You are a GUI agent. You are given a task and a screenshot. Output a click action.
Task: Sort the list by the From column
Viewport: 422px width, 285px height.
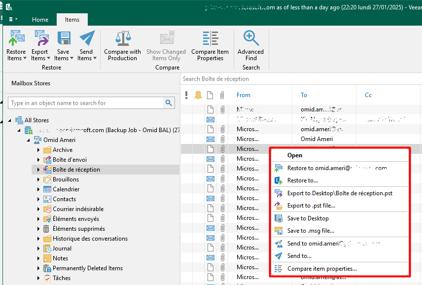coord(244,95)
